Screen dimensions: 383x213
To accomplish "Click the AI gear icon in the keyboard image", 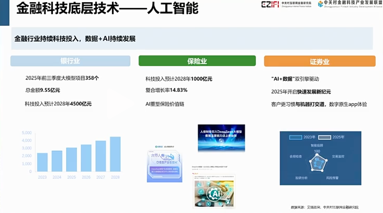I will click(214, 194).
